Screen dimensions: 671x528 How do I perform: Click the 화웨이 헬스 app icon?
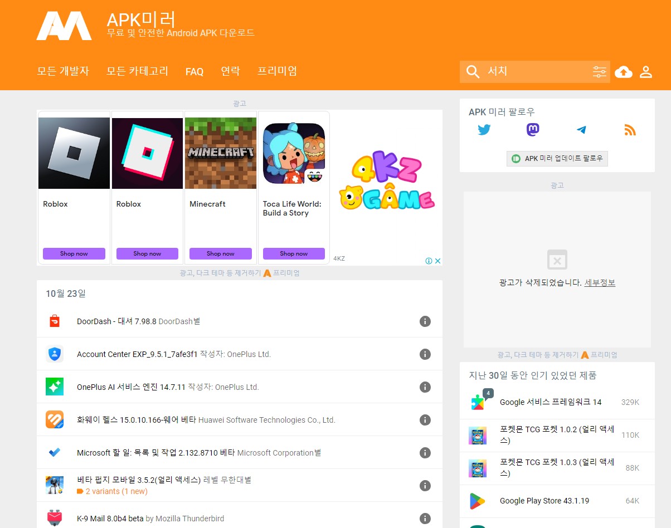click(55, 420)
